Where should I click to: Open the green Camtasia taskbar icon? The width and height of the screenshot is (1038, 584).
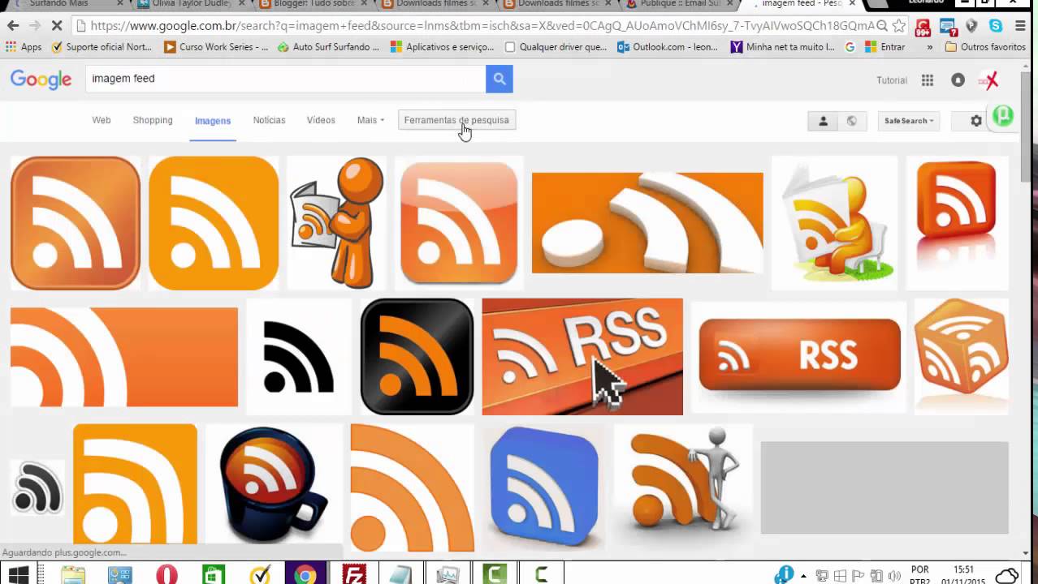point(495,575)
